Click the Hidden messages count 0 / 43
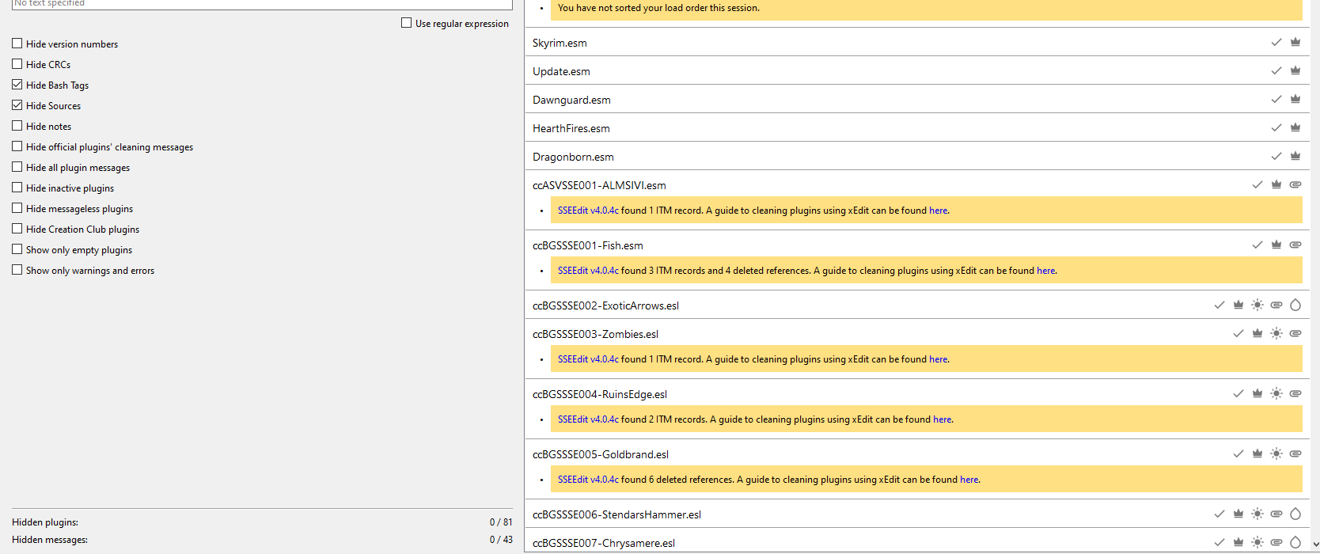The width and height of the screenshot is (1320, 554). (501, 540)
